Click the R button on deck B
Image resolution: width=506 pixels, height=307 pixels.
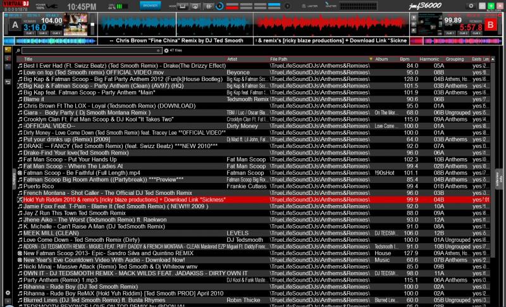point(414,30)
